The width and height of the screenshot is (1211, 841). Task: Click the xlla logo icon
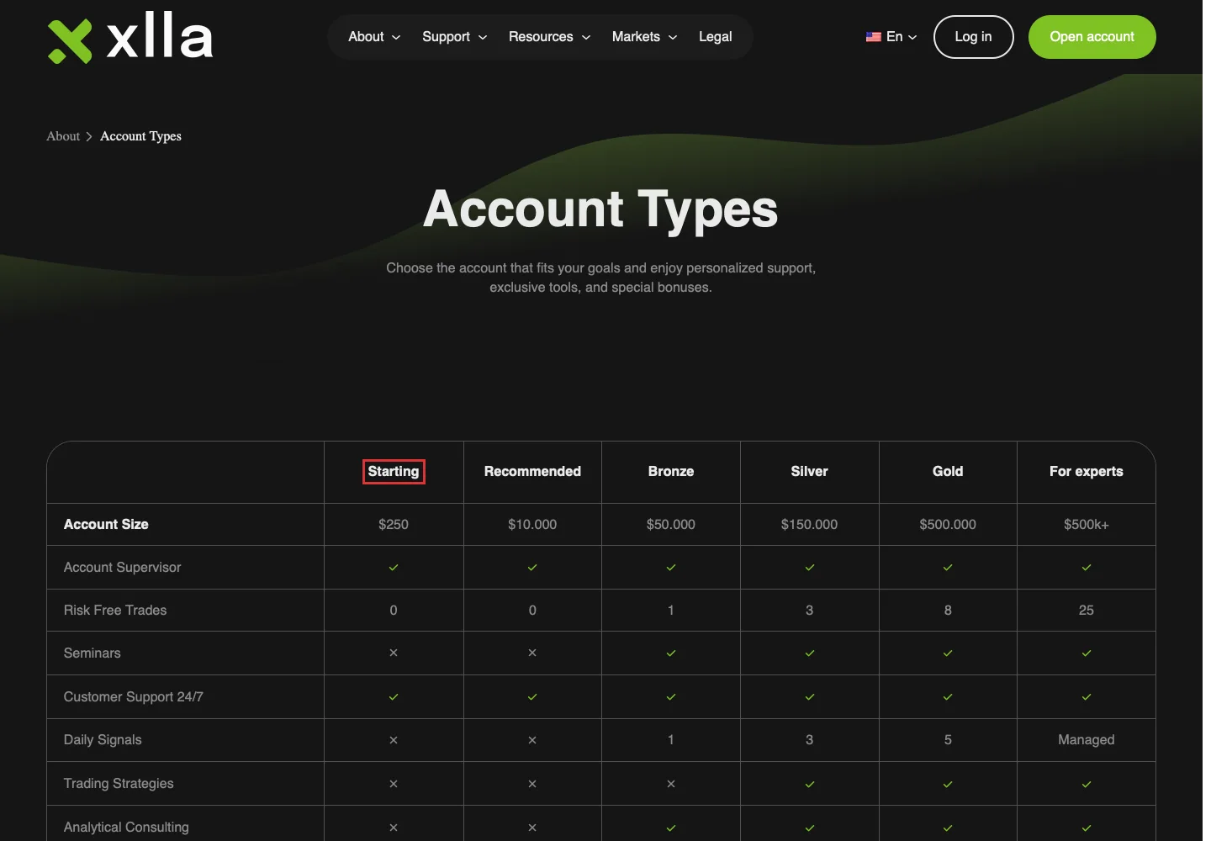[x=69, y=41]
